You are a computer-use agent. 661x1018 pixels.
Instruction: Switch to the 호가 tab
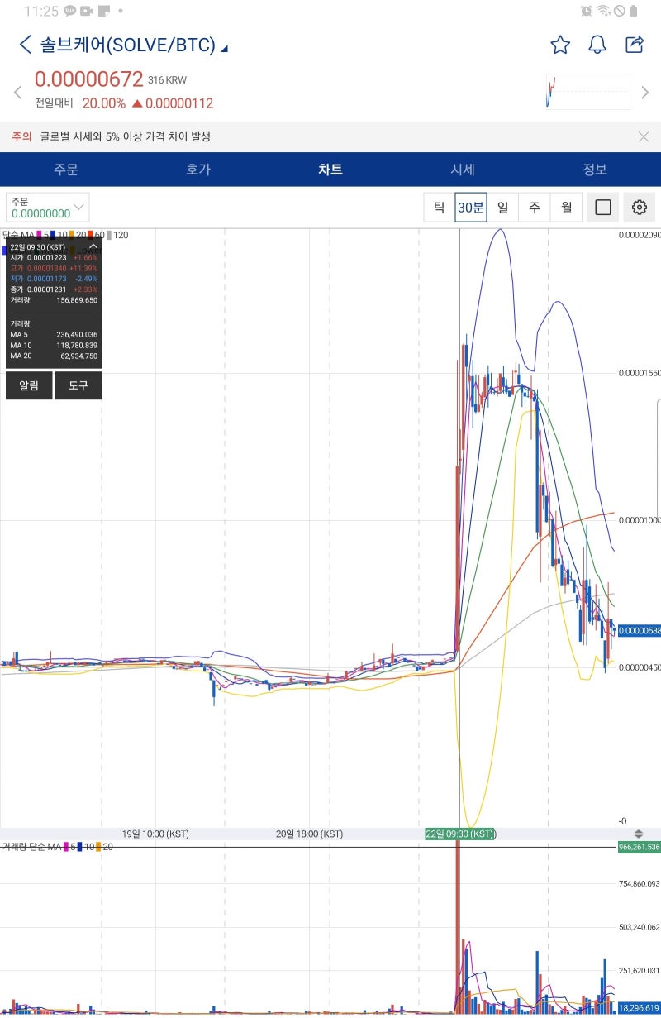point(198,170)
